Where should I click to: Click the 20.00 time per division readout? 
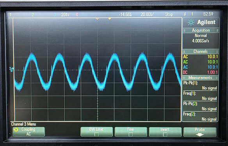point(147,14)
